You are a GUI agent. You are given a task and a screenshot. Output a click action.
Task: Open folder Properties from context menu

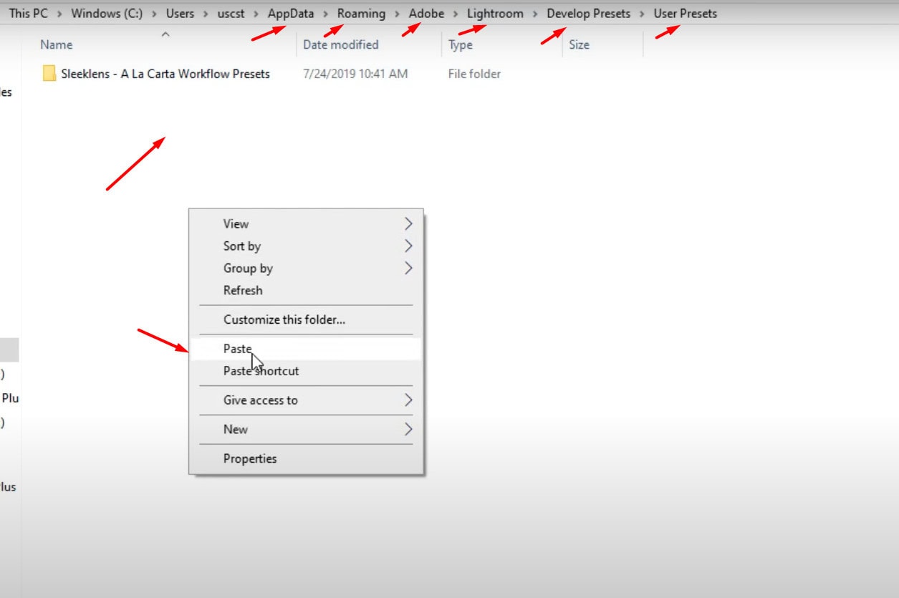(306, 459)
